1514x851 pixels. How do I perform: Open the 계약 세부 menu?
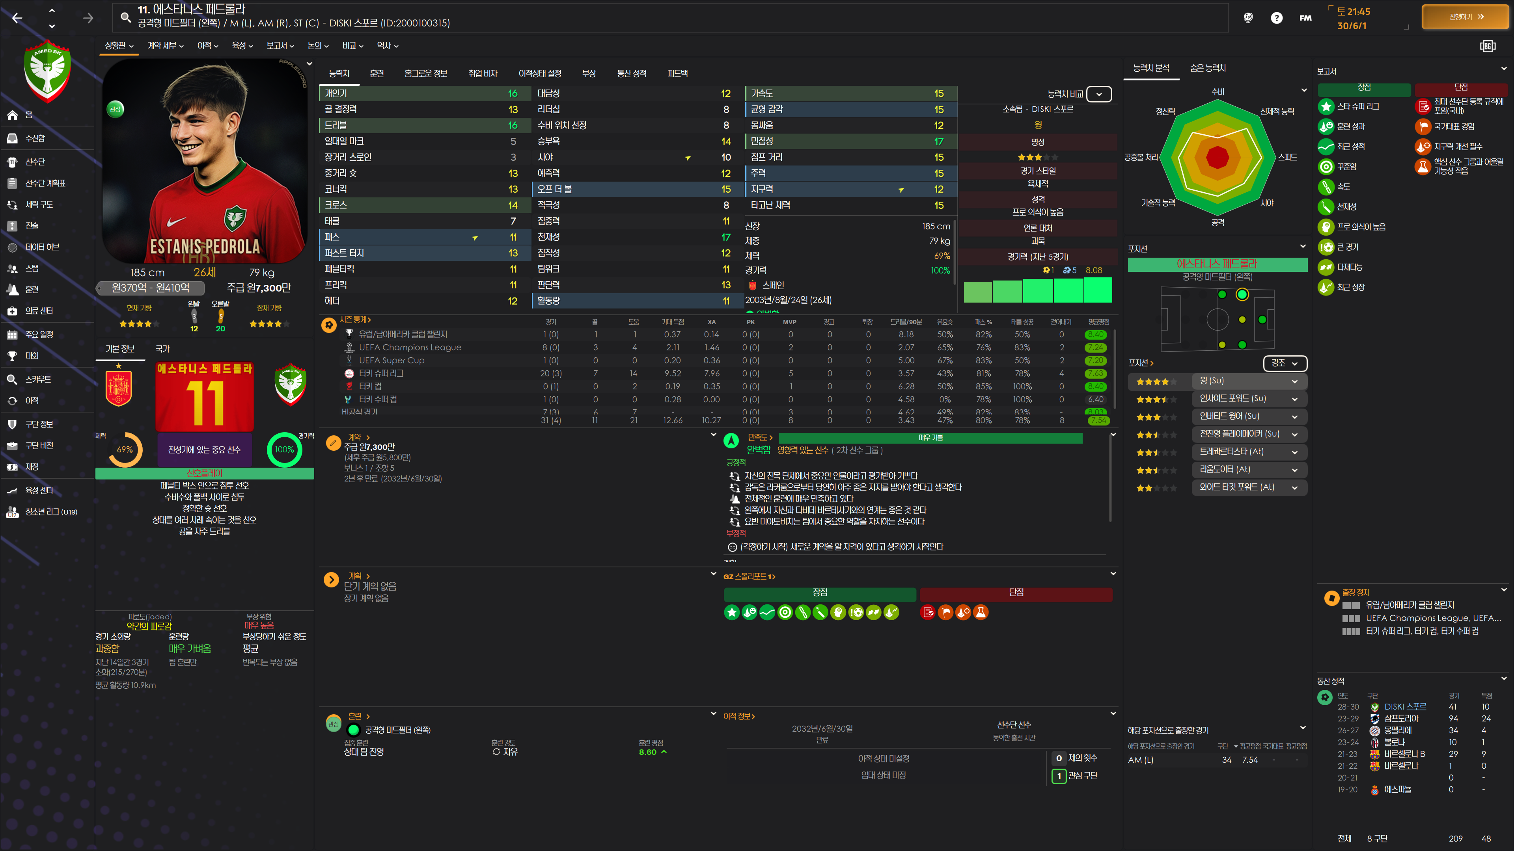[165, 45]
